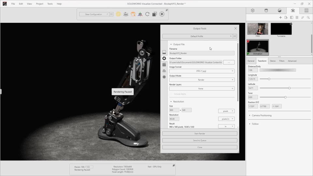Select the Turntable camera thumbnail

(281, 29)
